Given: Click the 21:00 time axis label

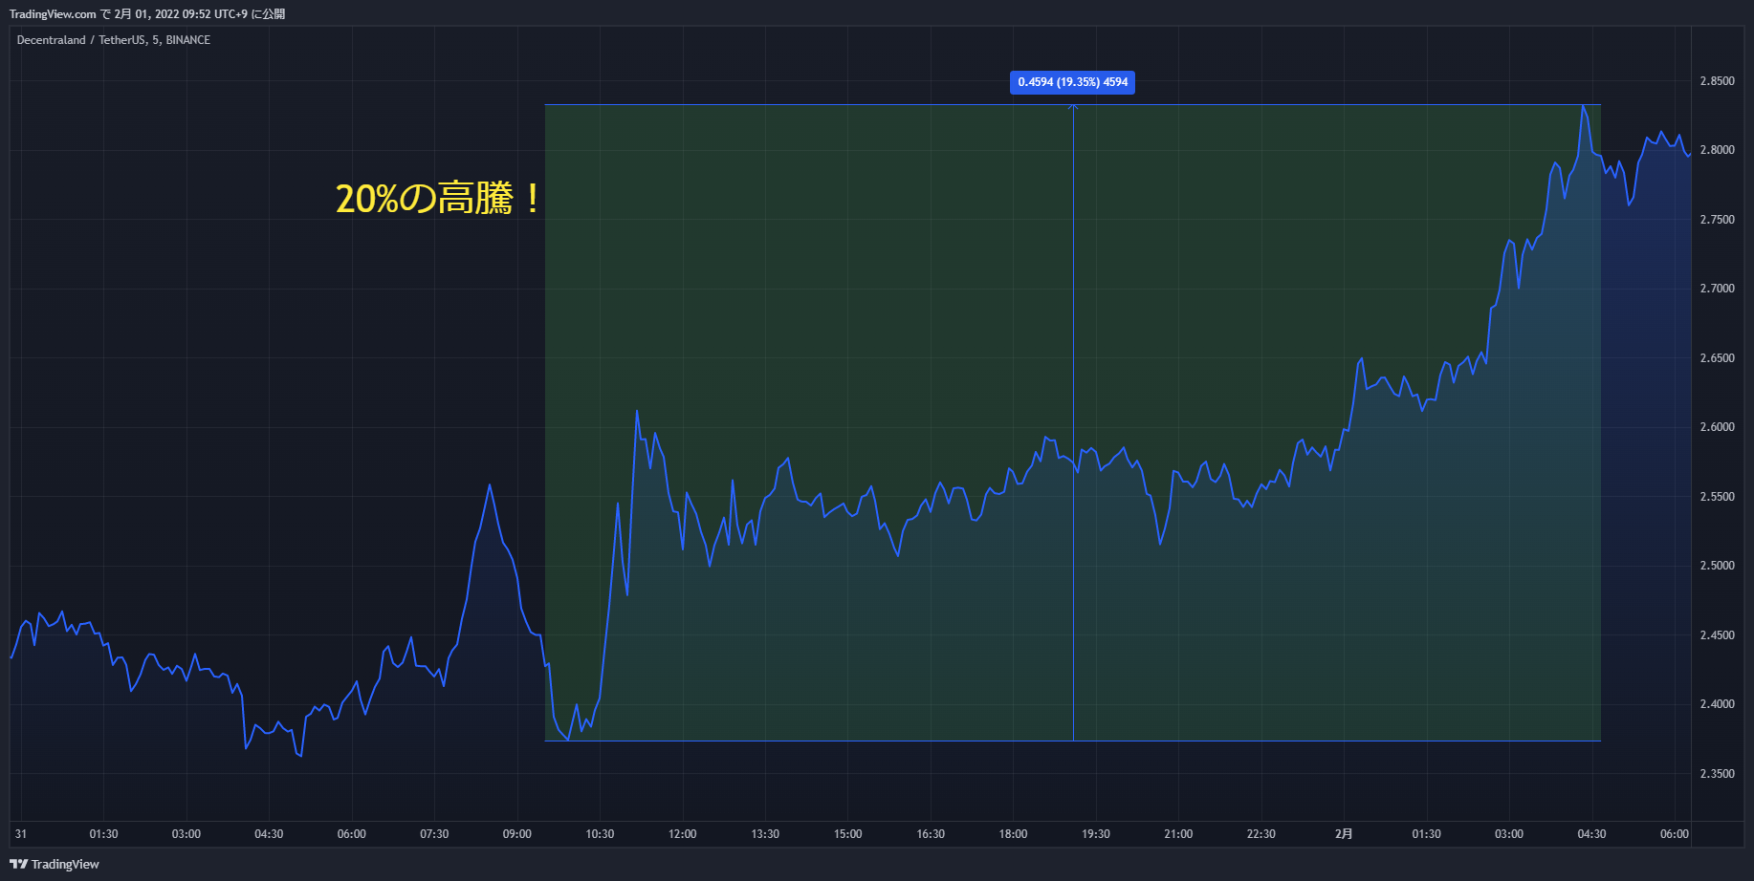Looking at the screenshot, I should pos(1178,834).
